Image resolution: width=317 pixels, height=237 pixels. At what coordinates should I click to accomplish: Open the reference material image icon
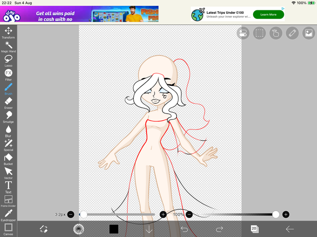(x=309, y=33)
